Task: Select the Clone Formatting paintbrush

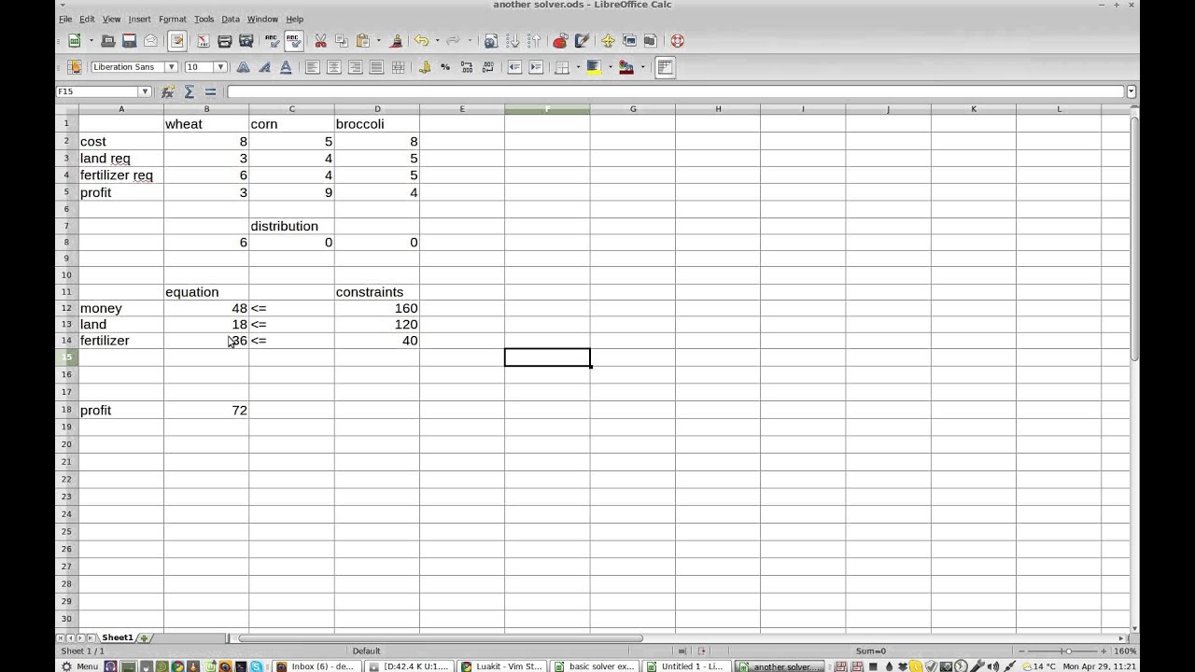Action: pos(396,41)
